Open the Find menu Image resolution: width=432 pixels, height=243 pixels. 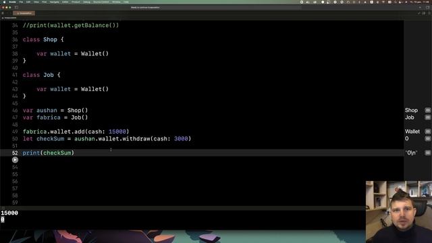click(x=44, y=2)
